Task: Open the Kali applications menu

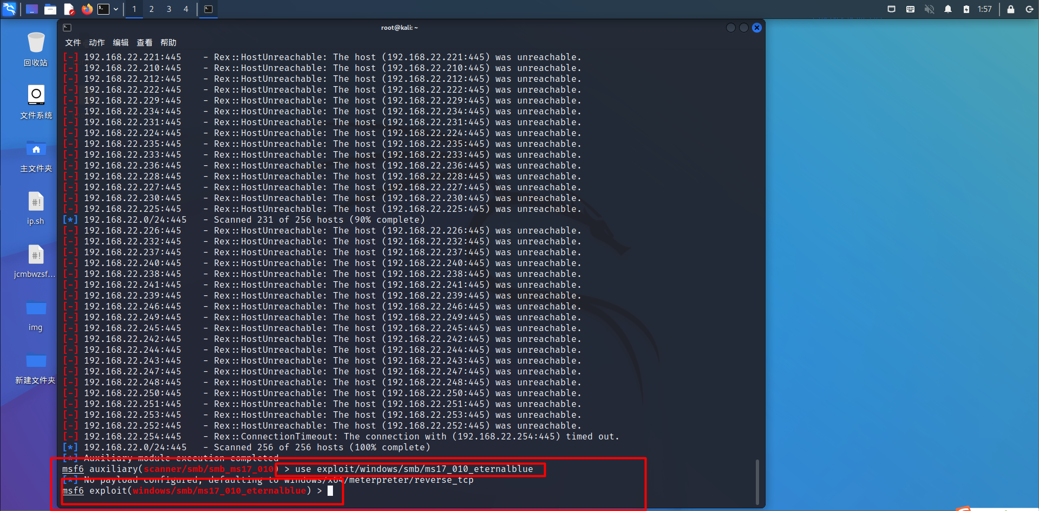Action: 9,9
